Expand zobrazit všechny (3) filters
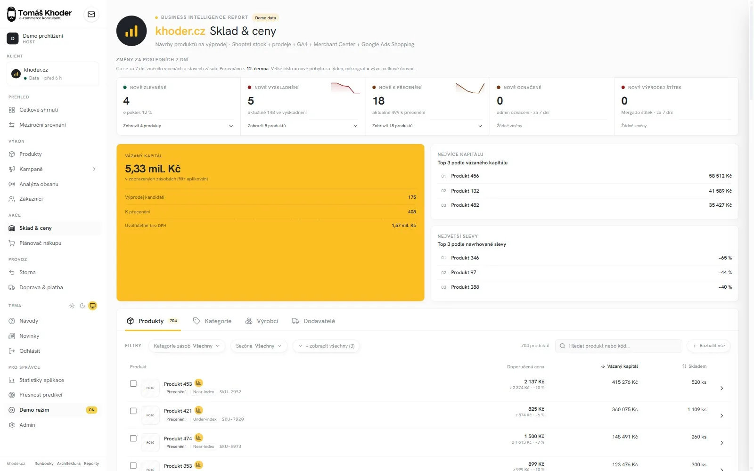This screenshot has width=754, height=471. pyautogui.click(x=326, y=346)
